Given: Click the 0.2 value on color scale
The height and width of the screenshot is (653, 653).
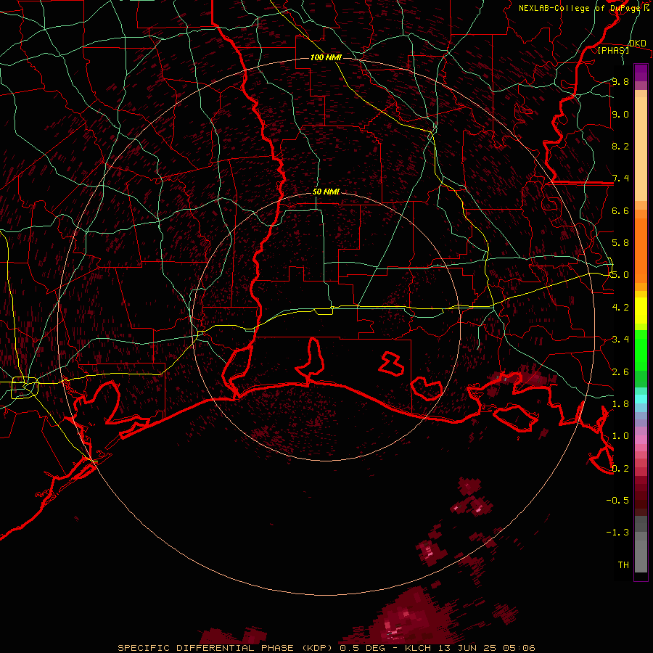Looking at the screenshot, I should 620,469.
